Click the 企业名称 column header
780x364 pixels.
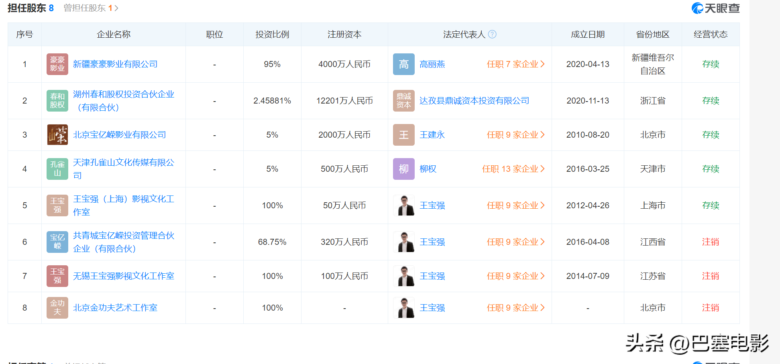(x=114, y=35)
